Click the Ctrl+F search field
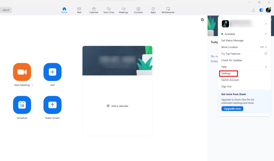This screenshot has width=274, height=161. 6,10
